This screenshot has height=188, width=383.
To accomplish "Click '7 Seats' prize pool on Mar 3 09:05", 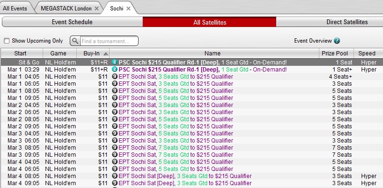I will pos(342,154).
